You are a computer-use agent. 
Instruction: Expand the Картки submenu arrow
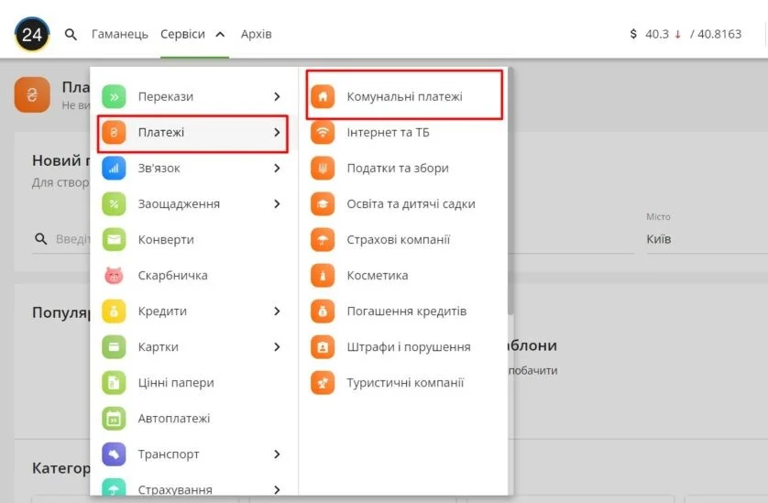[277, 346]
